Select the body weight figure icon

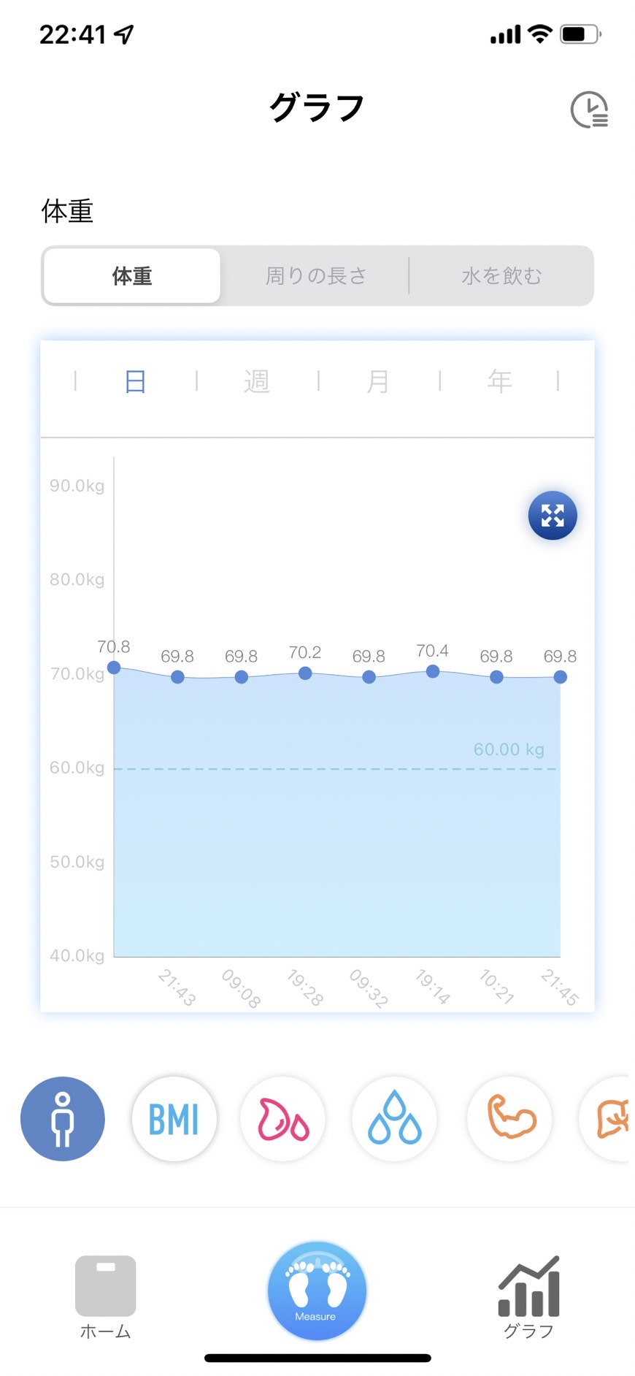coord(63,1118)
